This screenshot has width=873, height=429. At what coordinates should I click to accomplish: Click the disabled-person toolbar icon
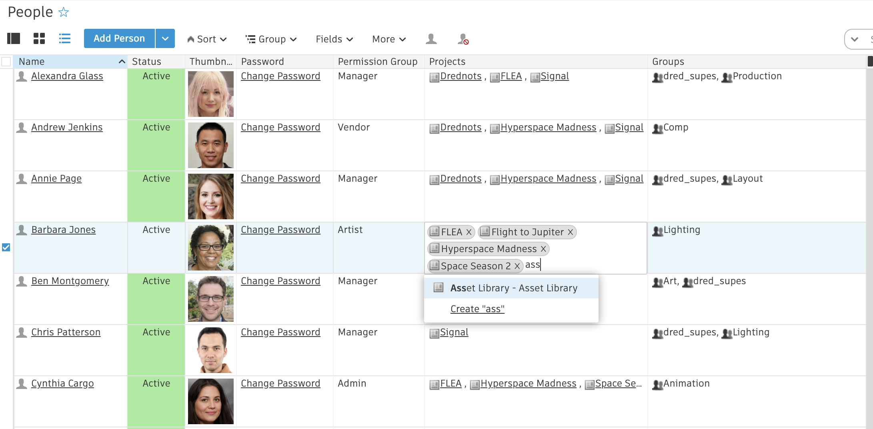pyautogui.click(x=463, y=39)
